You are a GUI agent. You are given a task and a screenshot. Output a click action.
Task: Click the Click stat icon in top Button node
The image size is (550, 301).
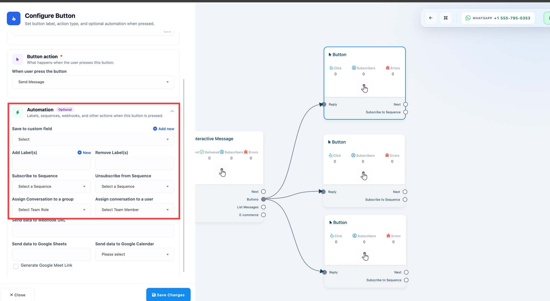click(x=331, y=68)
